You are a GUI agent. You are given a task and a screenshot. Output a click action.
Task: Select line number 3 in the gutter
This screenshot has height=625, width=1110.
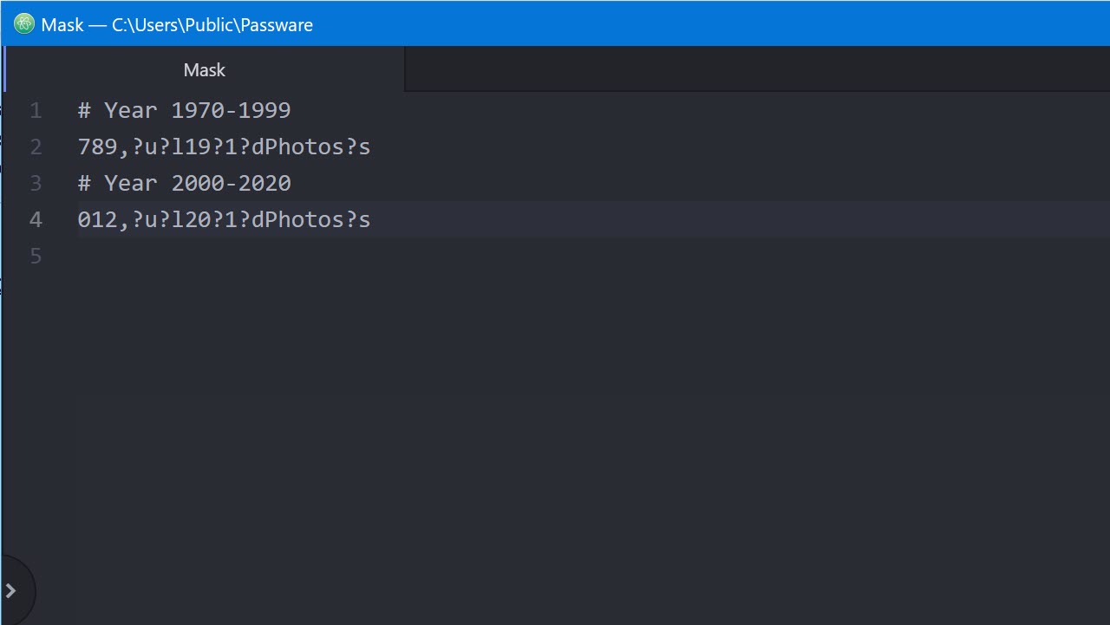click(x=36, y=183)
